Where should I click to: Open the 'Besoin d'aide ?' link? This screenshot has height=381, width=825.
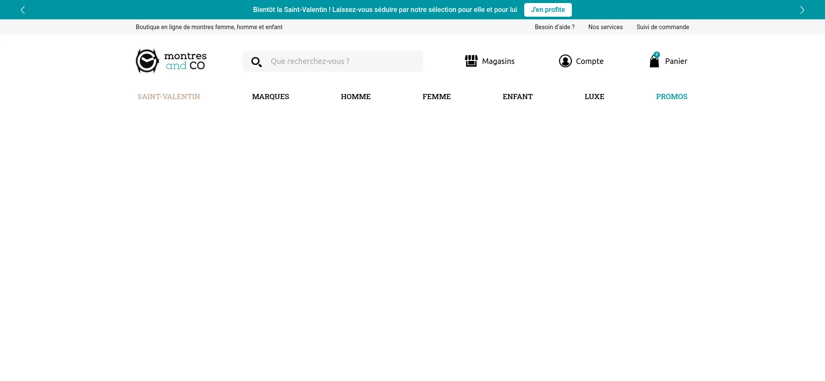click(554, 27)
